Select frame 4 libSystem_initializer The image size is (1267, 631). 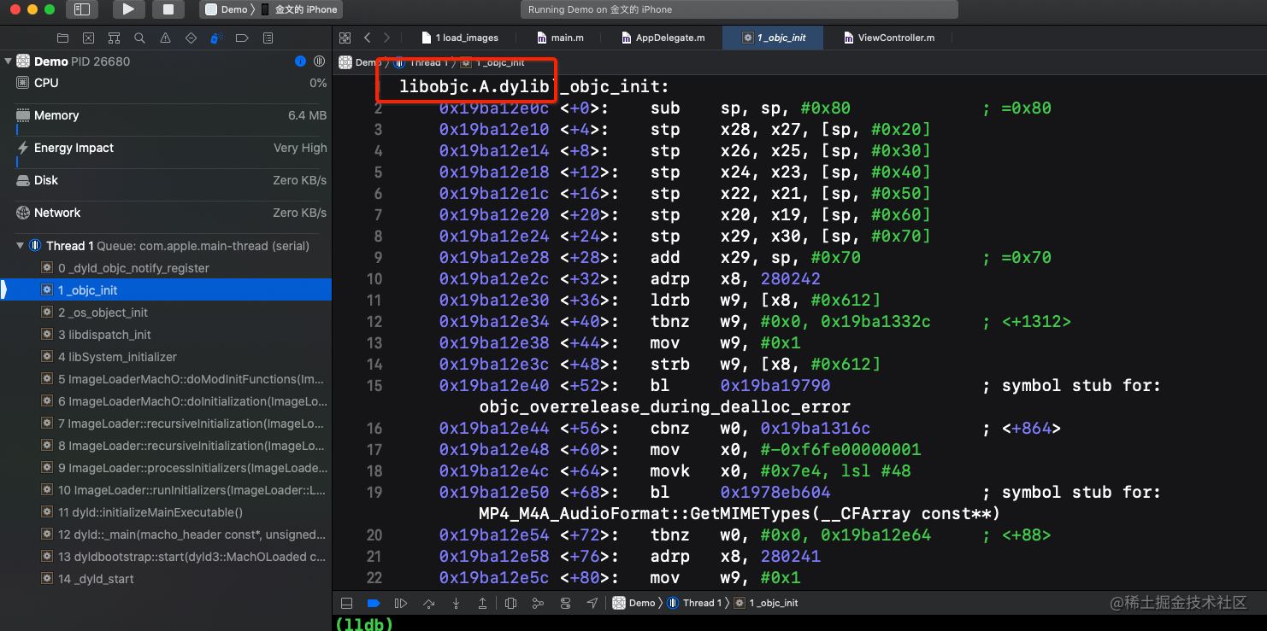pyautogui.click(x=166, y=357)
